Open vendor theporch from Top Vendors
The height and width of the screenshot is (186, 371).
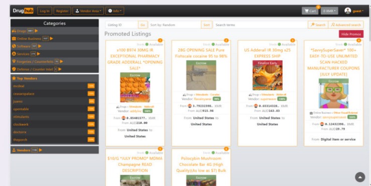pos(20,140)
